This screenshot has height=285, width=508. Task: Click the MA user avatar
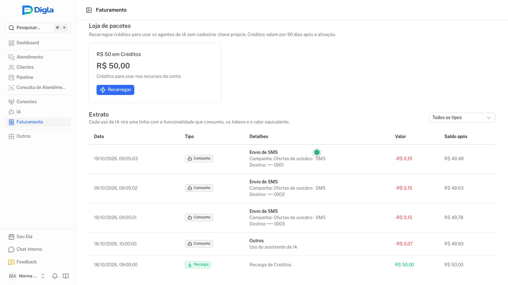tap(13, 276)
